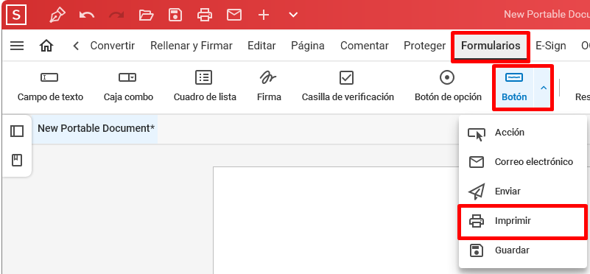Switch to the Editar tab

point(261,46)
